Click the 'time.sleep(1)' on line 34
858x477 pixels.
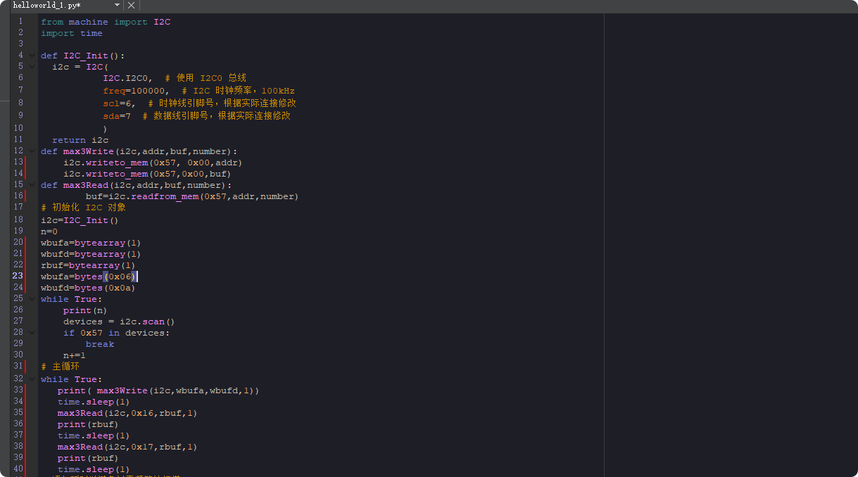94,402
